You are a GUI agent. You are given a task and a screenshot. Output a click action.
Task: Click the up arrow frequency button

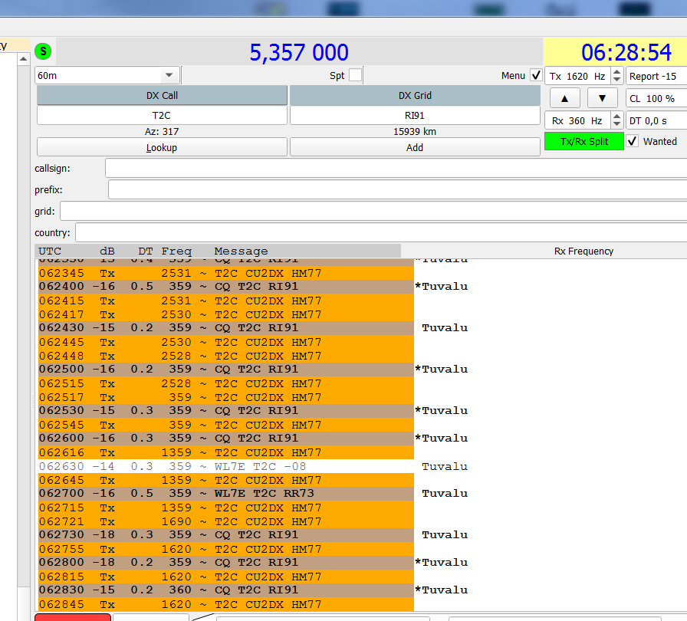pos(565,98)
